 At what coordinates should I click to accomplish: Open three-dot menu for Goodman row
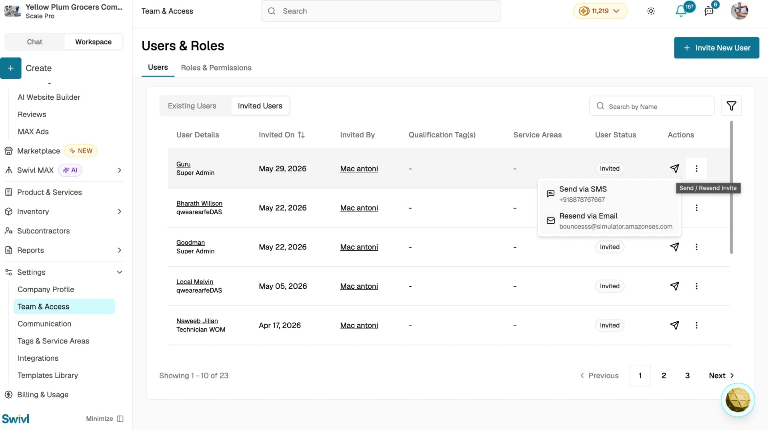tap(696, 247)
